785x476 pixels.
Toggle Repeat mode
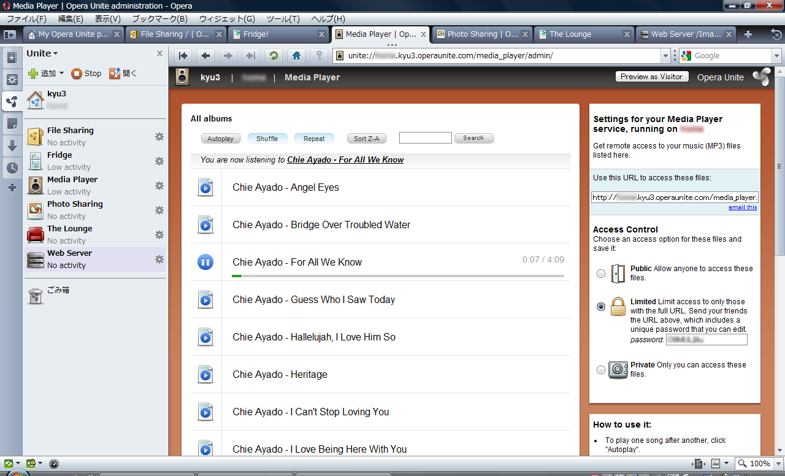coord(314,139)
